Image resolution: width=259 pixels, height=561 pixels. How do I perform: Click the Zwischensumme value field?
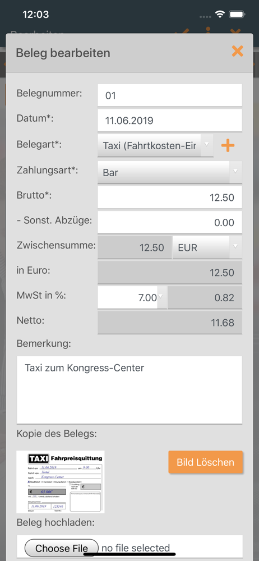(x=135, y=247)
